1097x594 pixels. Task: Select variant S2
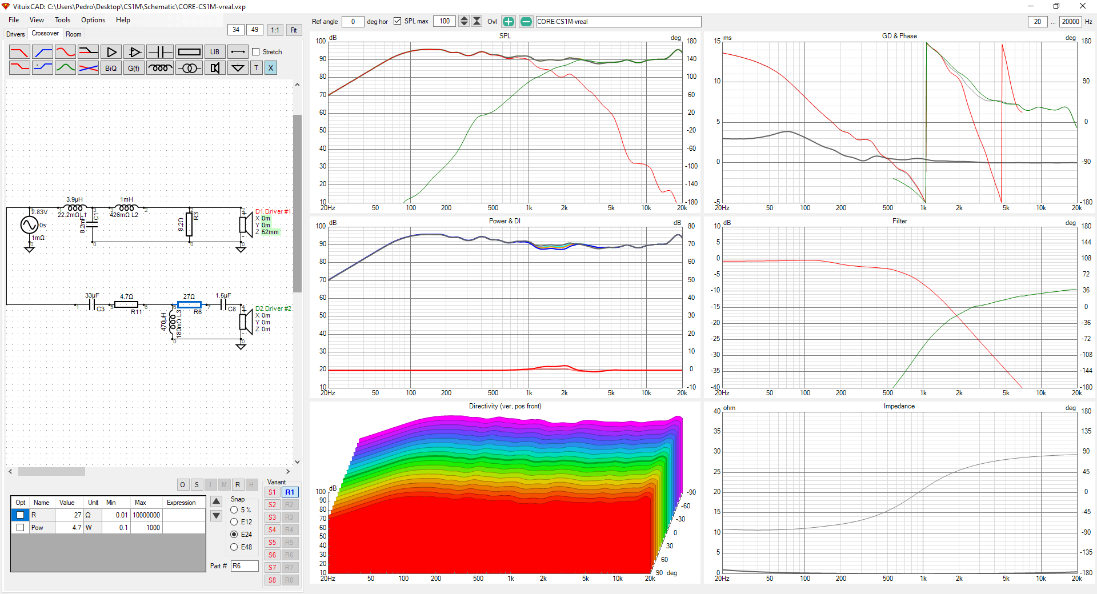pyautogui.click(x=272, y=505)
